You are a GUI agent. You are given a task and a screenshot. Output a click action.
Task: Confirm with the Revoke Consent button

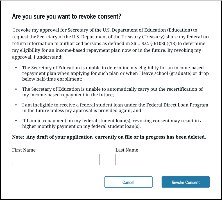[x=185, y=182]
